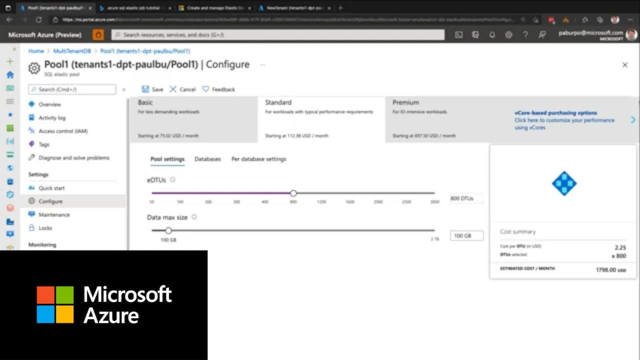Image resolution: width=640 pixels, height=360 pixels.
Task: Click the Save disk icon
Action: click(145, 89)
